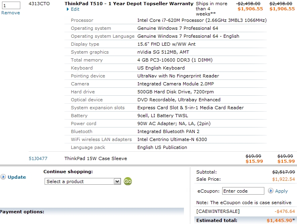297x224 pixels.
Task: Click the Payment options header
Action: coord(22,212)
